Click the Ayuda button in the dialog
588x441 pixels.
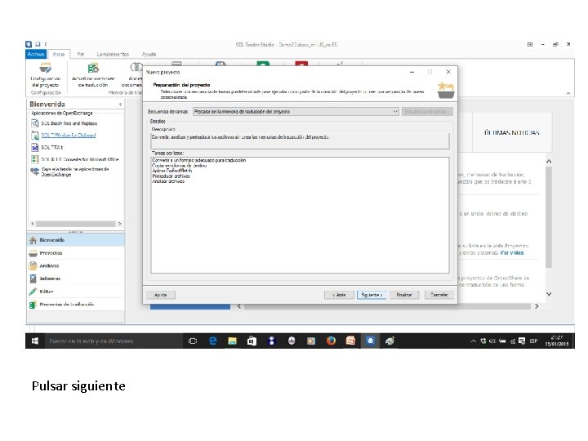click(161, 295)
